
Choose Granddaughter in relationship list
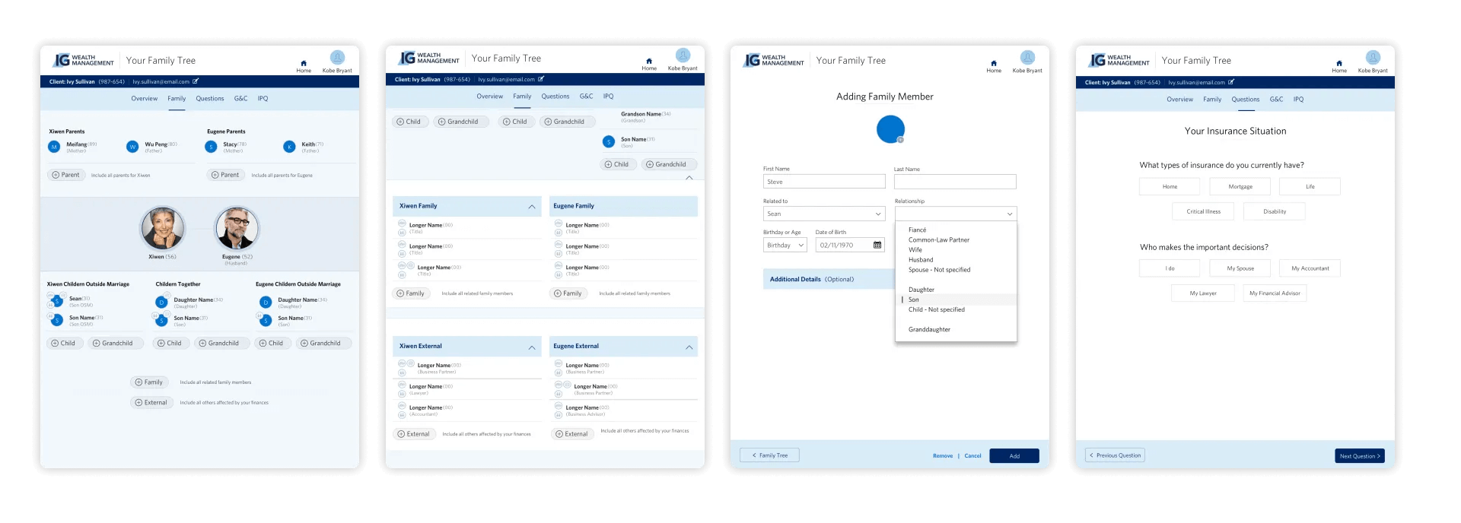[x=929, y=329]
